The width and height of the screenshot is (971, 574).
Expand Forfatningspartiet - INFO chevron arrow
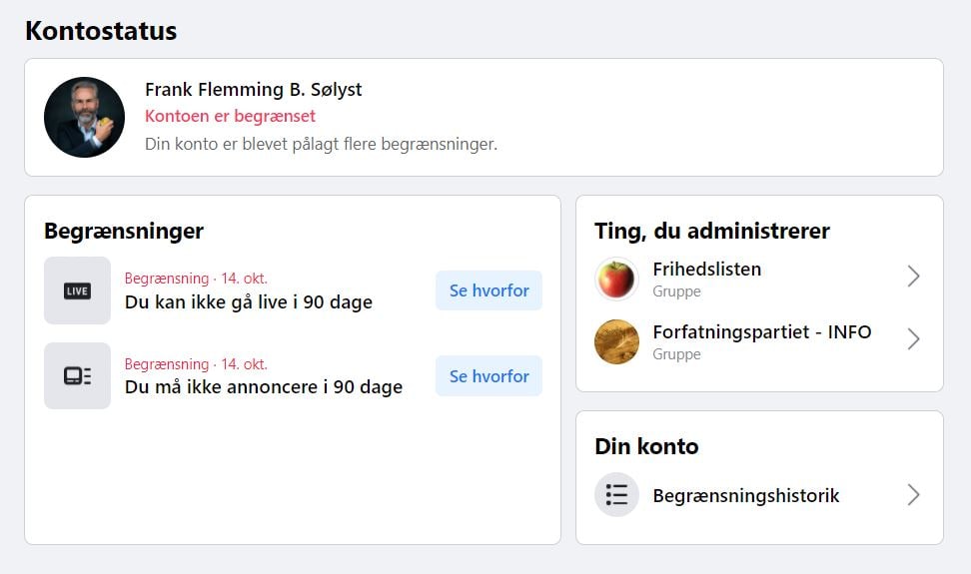pos(913,339)
